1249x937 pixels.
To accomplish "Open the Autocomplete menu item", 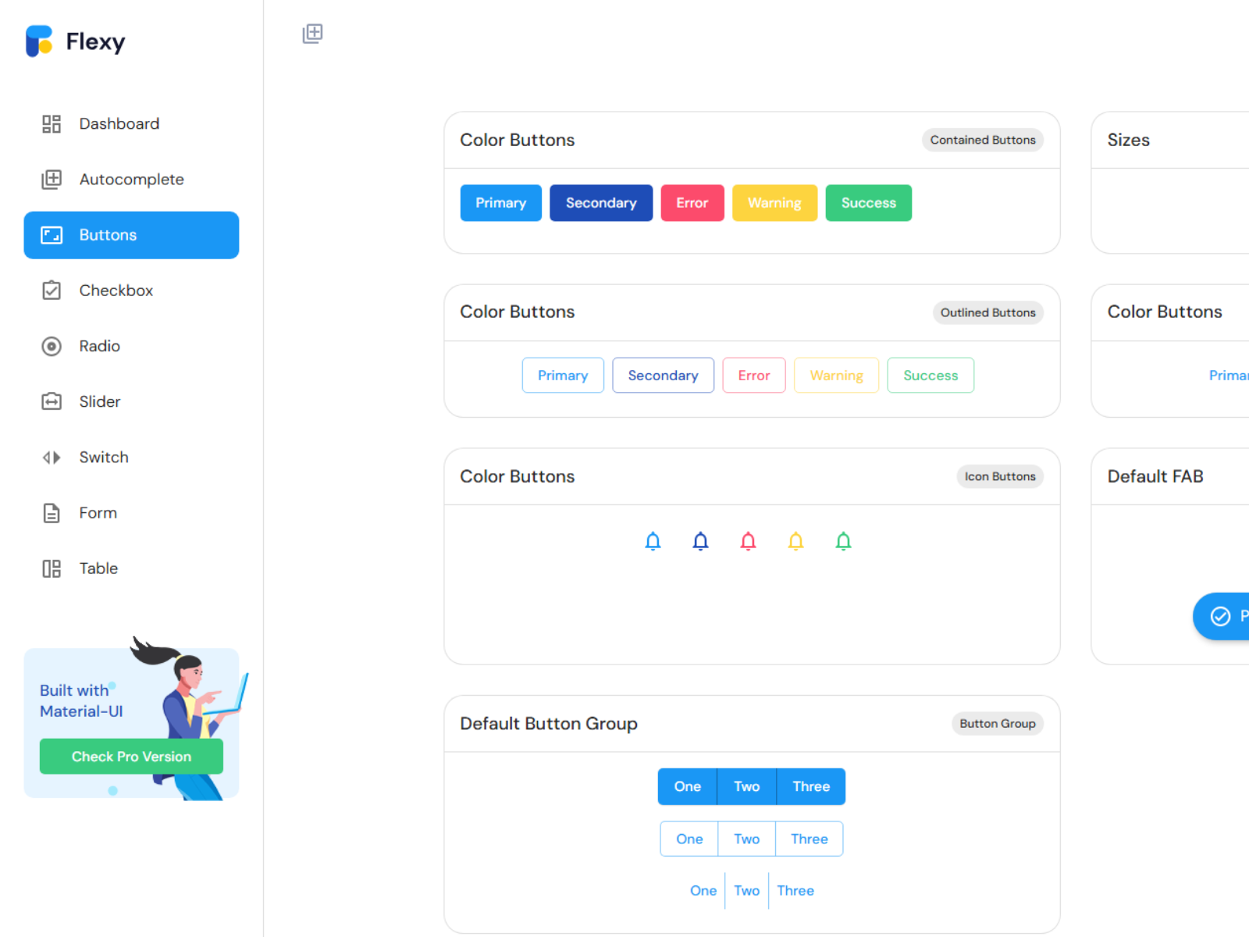I will coord(131,180).
